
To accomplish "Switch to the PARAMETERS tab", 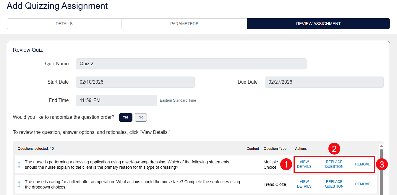I will (x=184, y=23).
